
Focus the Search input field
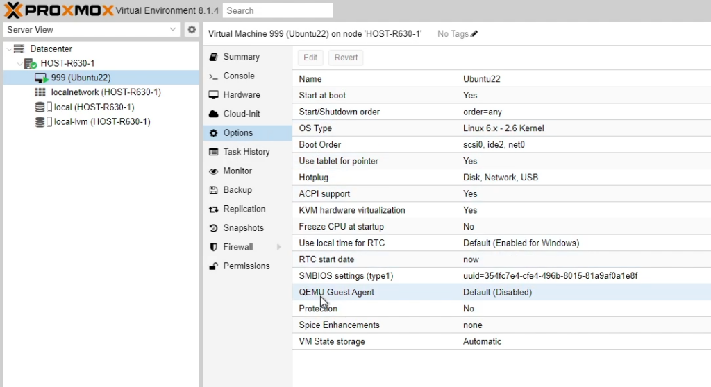click(x=278, y=10)
